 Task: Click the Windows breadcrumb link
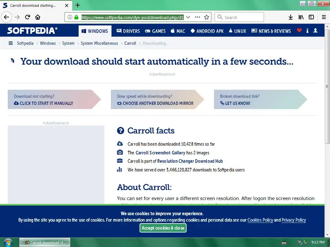point(48,43)
